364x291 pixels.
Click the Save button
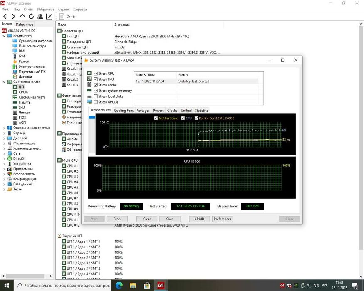170,219
